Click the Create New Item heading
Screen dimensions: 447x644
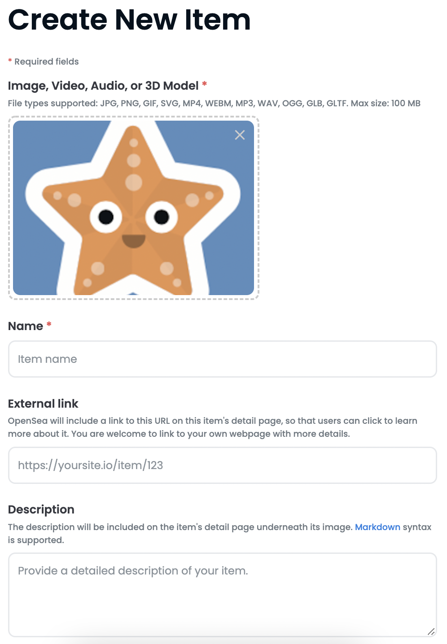[x=129, y=20]
